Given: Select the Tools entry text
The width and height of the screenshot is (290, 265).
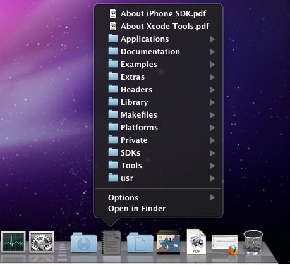Looking at the screenshot, I should pos(131,166).
